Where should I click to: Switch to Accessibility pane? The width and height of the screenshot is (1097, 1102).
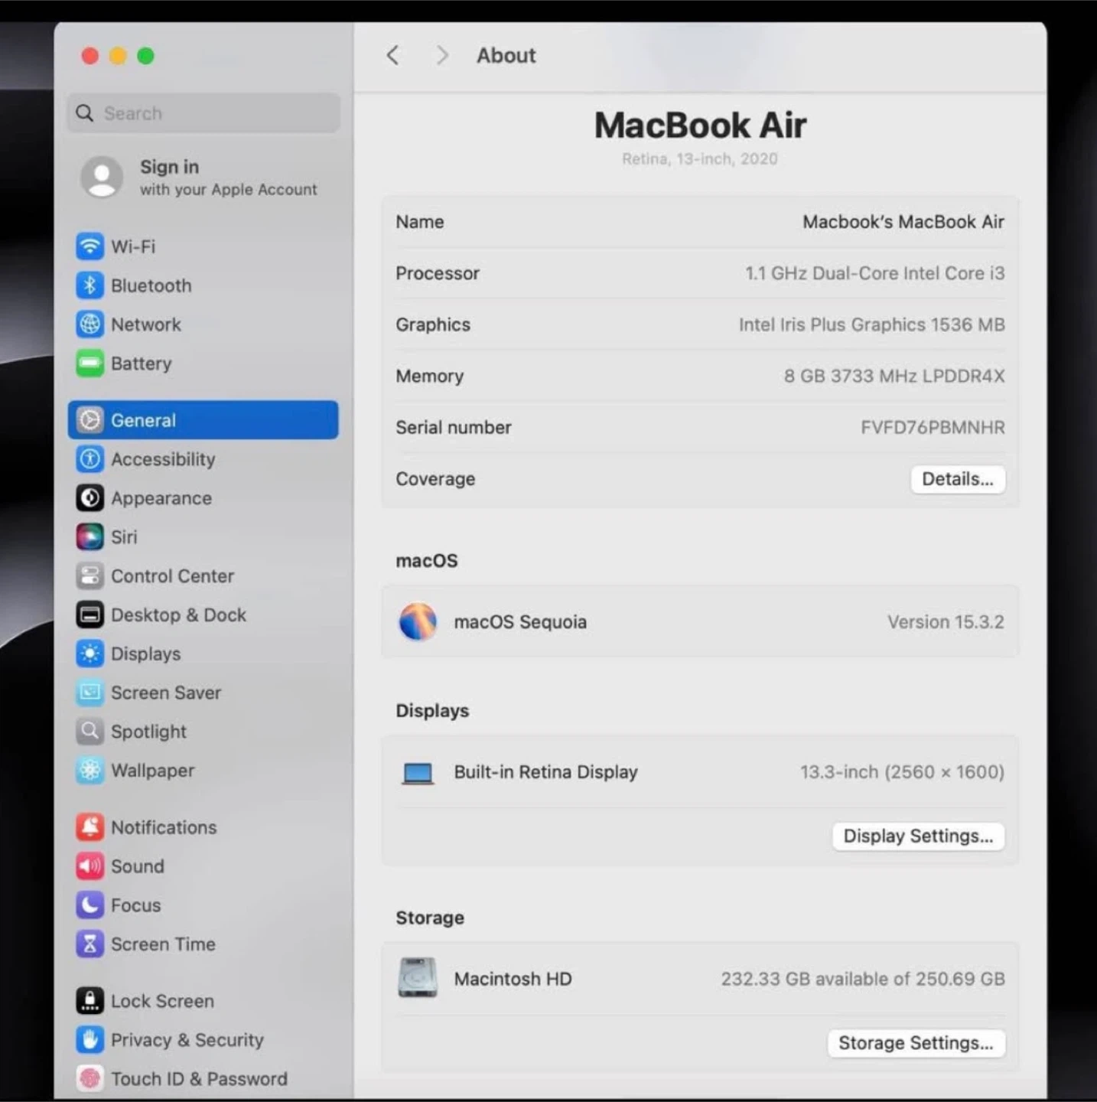[x=163, y=459]
